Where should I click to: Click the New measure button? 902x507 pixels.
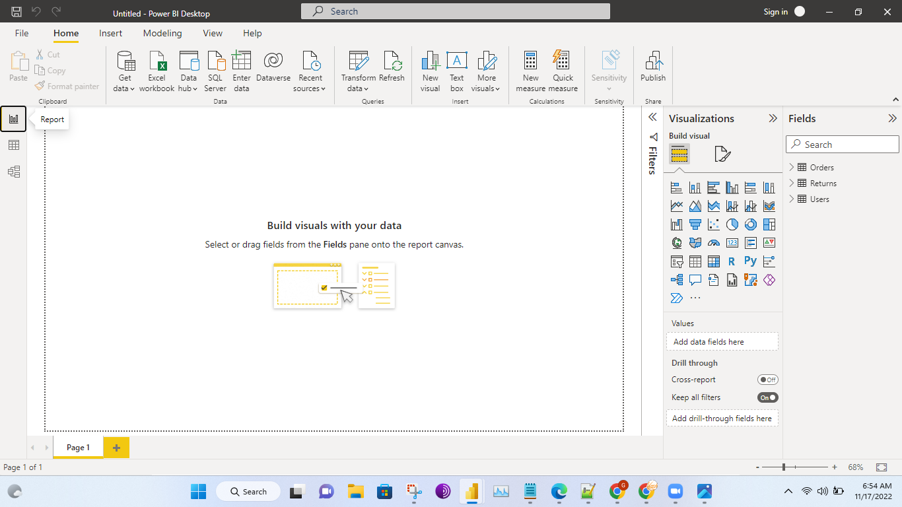pos(531,71)
